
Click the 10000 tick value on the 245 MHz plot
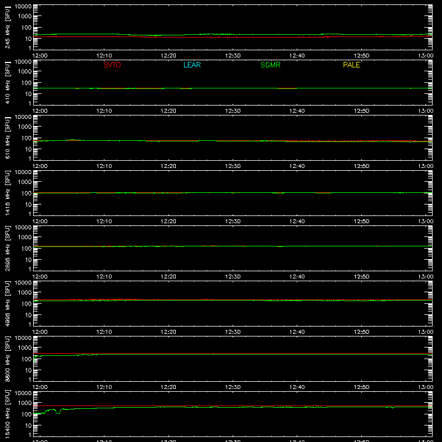coord(23,7)
